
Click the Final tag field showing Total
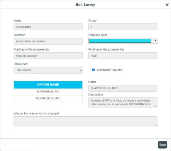[123, 56]
